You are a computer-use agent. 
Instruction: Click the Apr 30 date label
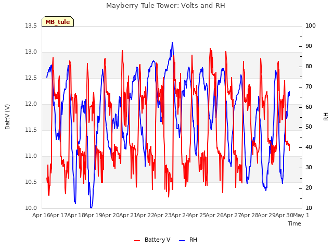[284, 215]
